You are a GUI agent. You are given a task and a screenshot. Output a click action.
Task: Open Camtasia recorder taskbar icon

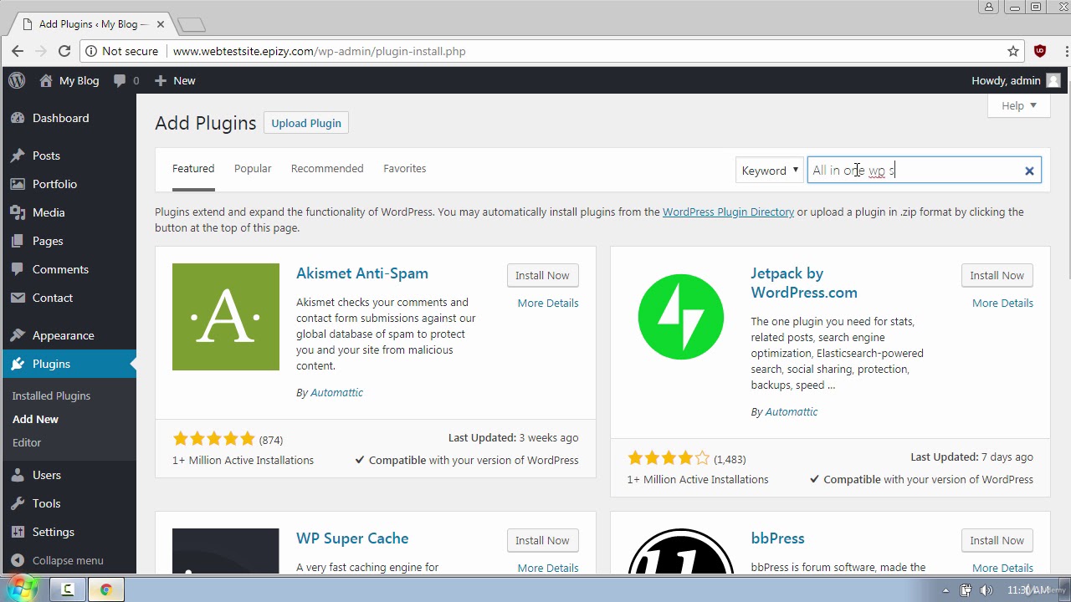tap(68, 589)
